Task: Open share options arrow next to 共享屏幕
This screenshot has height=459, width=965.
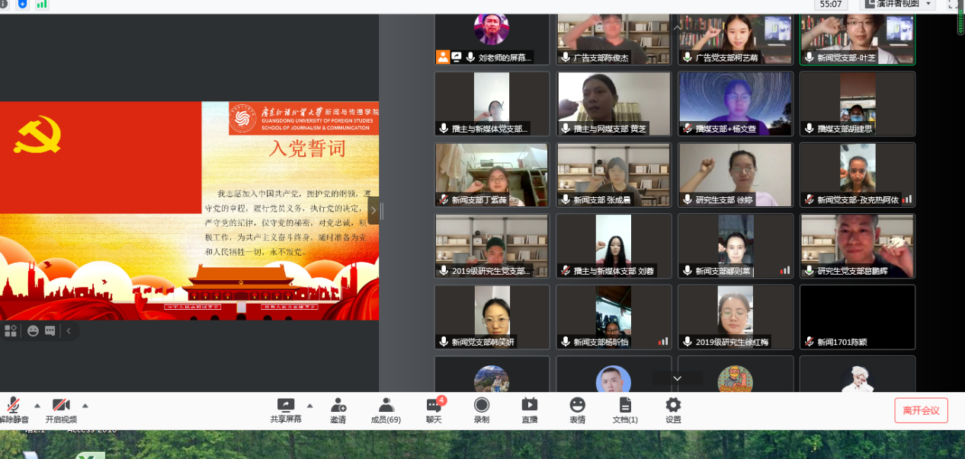Action: [309, 405]
